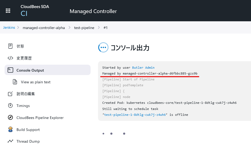Viewport: 251px width, 144px height.
Task: Open test-pipeline-1-8dtlg-cwk7j-z4wh6 agent link
Action: [135, 115]
